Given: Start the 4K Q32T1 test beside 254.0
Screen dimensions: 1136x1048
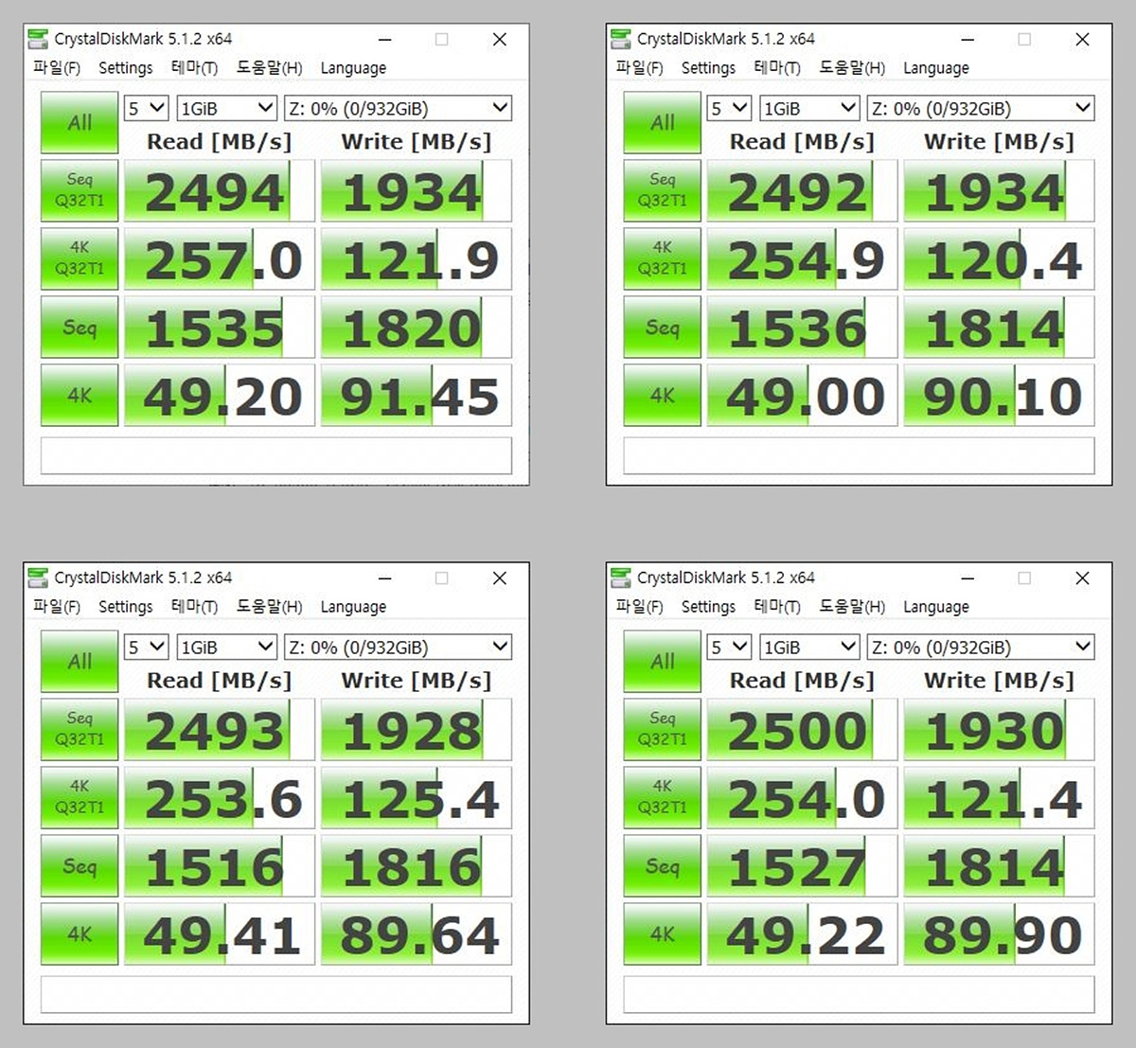Looking at the screenshot, I should click(663, 797).
